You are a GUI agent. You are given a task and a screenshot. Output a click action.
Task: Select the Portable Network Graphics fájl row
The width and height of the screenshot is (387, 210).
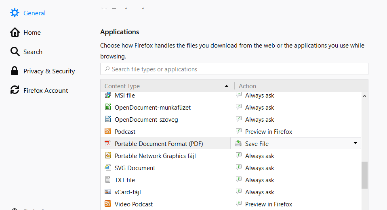click(231, 156)
